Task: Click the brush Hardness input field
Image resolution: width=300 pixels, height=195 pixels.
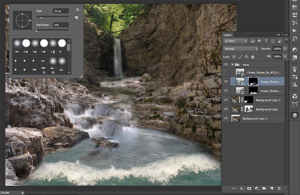Action: click(60, 25)
